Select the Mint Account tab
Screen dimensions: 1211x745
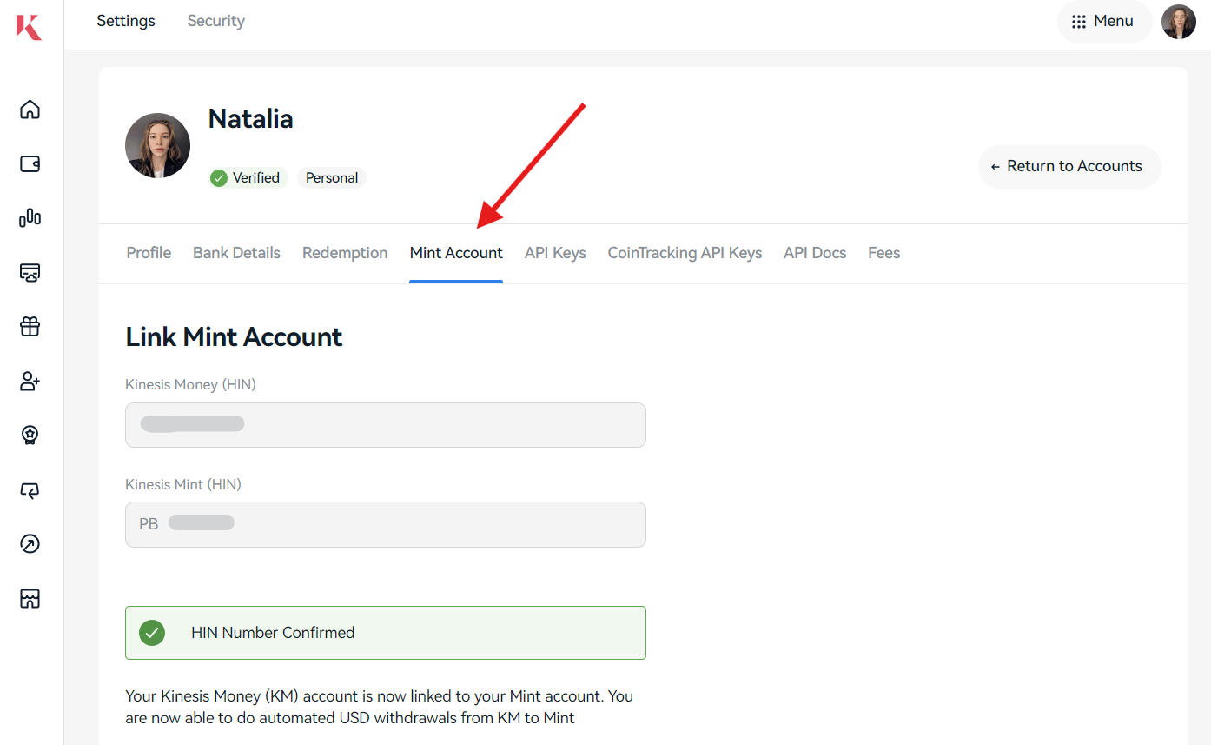pos(456,253)
